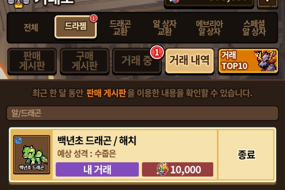The width and height of the screenshot is (285, 190).
Task: Open the 알 상자 교환 tab
Action: [x=165, y=28]
